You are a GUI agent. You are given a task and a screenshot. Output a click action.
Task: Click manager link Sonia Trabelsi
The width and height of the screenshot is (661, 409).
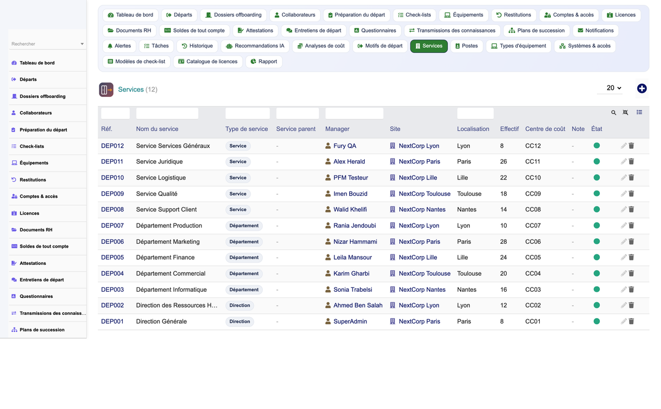pyautogui.click(x=353, y=290)
